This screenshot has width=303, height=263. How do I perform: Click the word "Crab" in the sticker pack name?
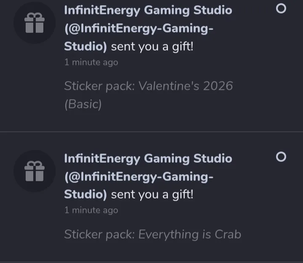227,234
